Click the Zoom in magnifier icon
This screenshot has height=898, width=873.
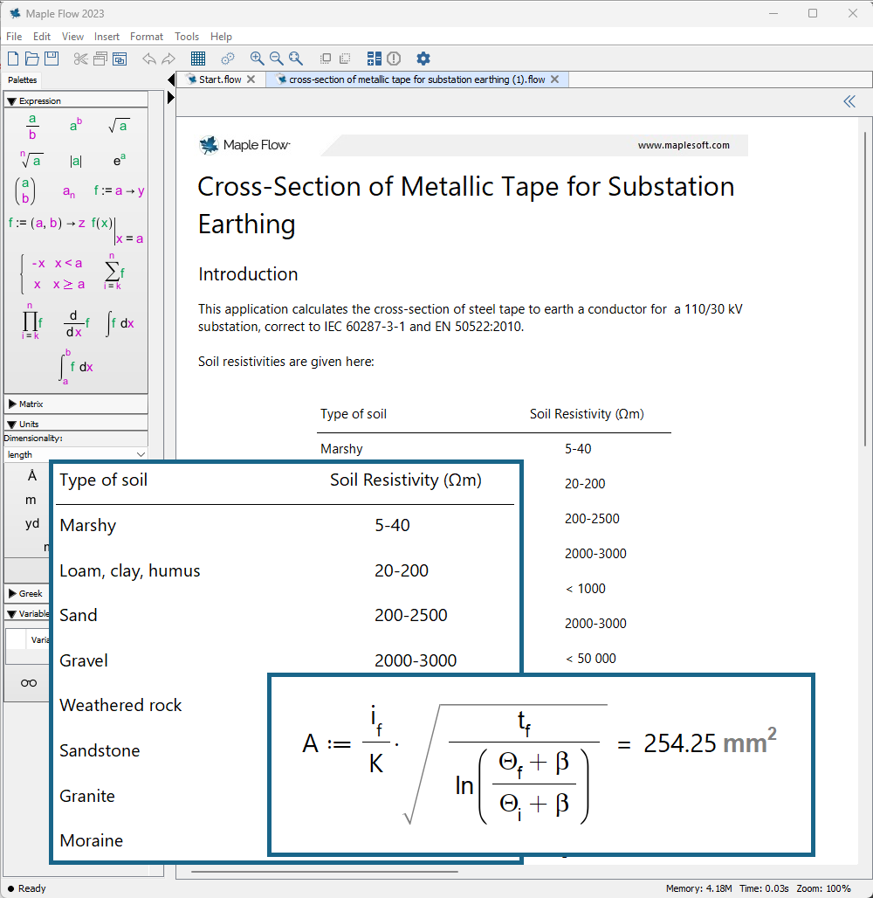pos(257,59)
